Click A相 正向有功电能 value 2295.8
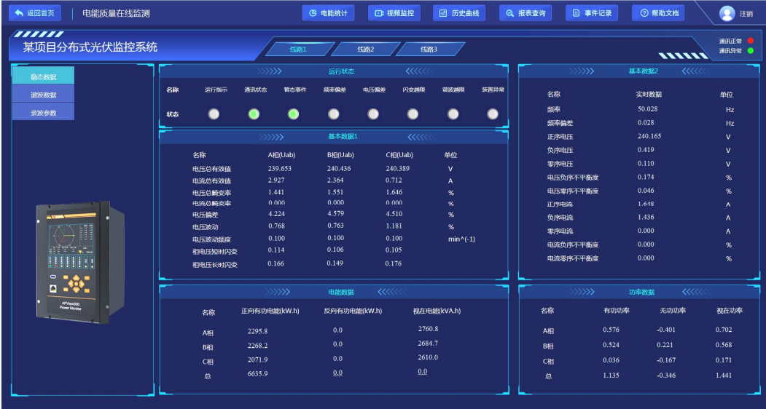Viewport: 766px width, 409px height. pos(257,331)
